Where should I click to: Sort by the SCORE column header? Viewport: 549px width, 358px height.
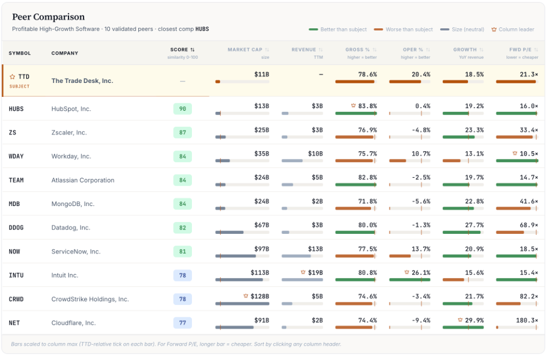[182, 50]
